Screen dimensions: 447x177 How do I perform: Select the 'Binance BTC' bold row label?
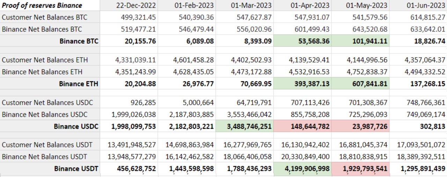coord(50,41)
